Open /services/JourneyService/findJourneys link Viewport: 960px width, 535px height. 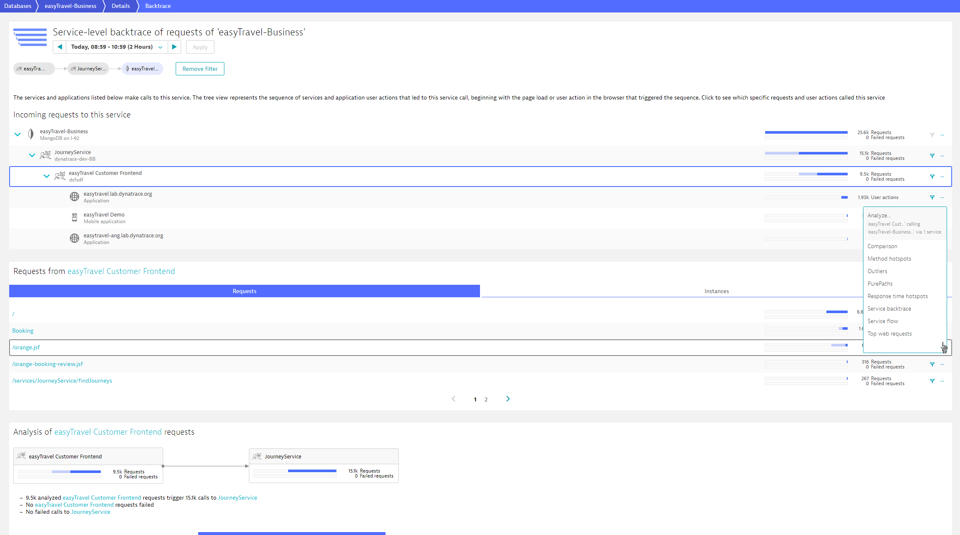(x=62, y=381)
